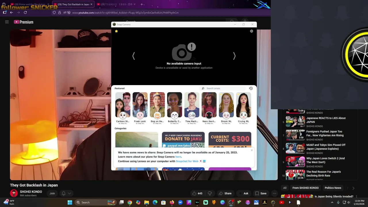Select the Politics News chip
Screen dimensions: 368x207
[x=333, y=188]
